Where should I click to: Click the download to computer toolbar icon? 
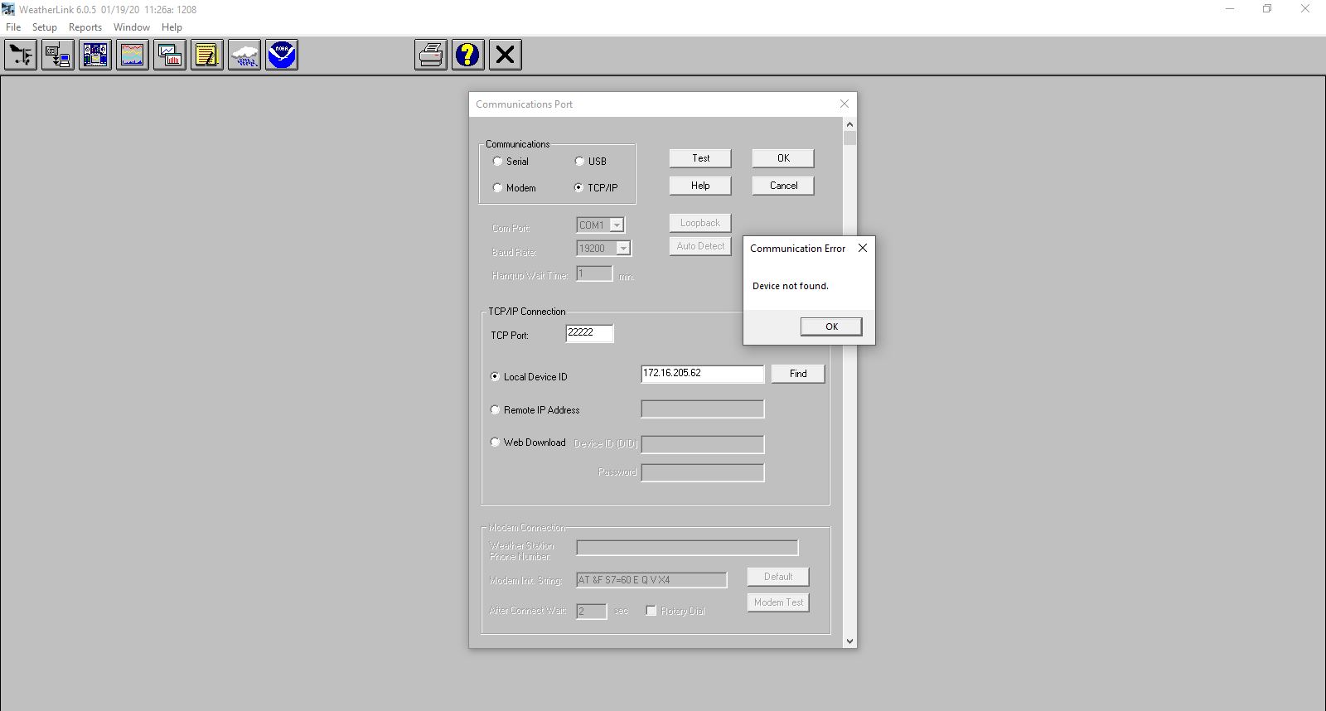(58, 56)
